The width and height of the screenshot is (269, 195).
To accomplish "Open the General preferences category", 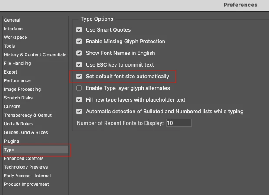I will coord(12,20).
